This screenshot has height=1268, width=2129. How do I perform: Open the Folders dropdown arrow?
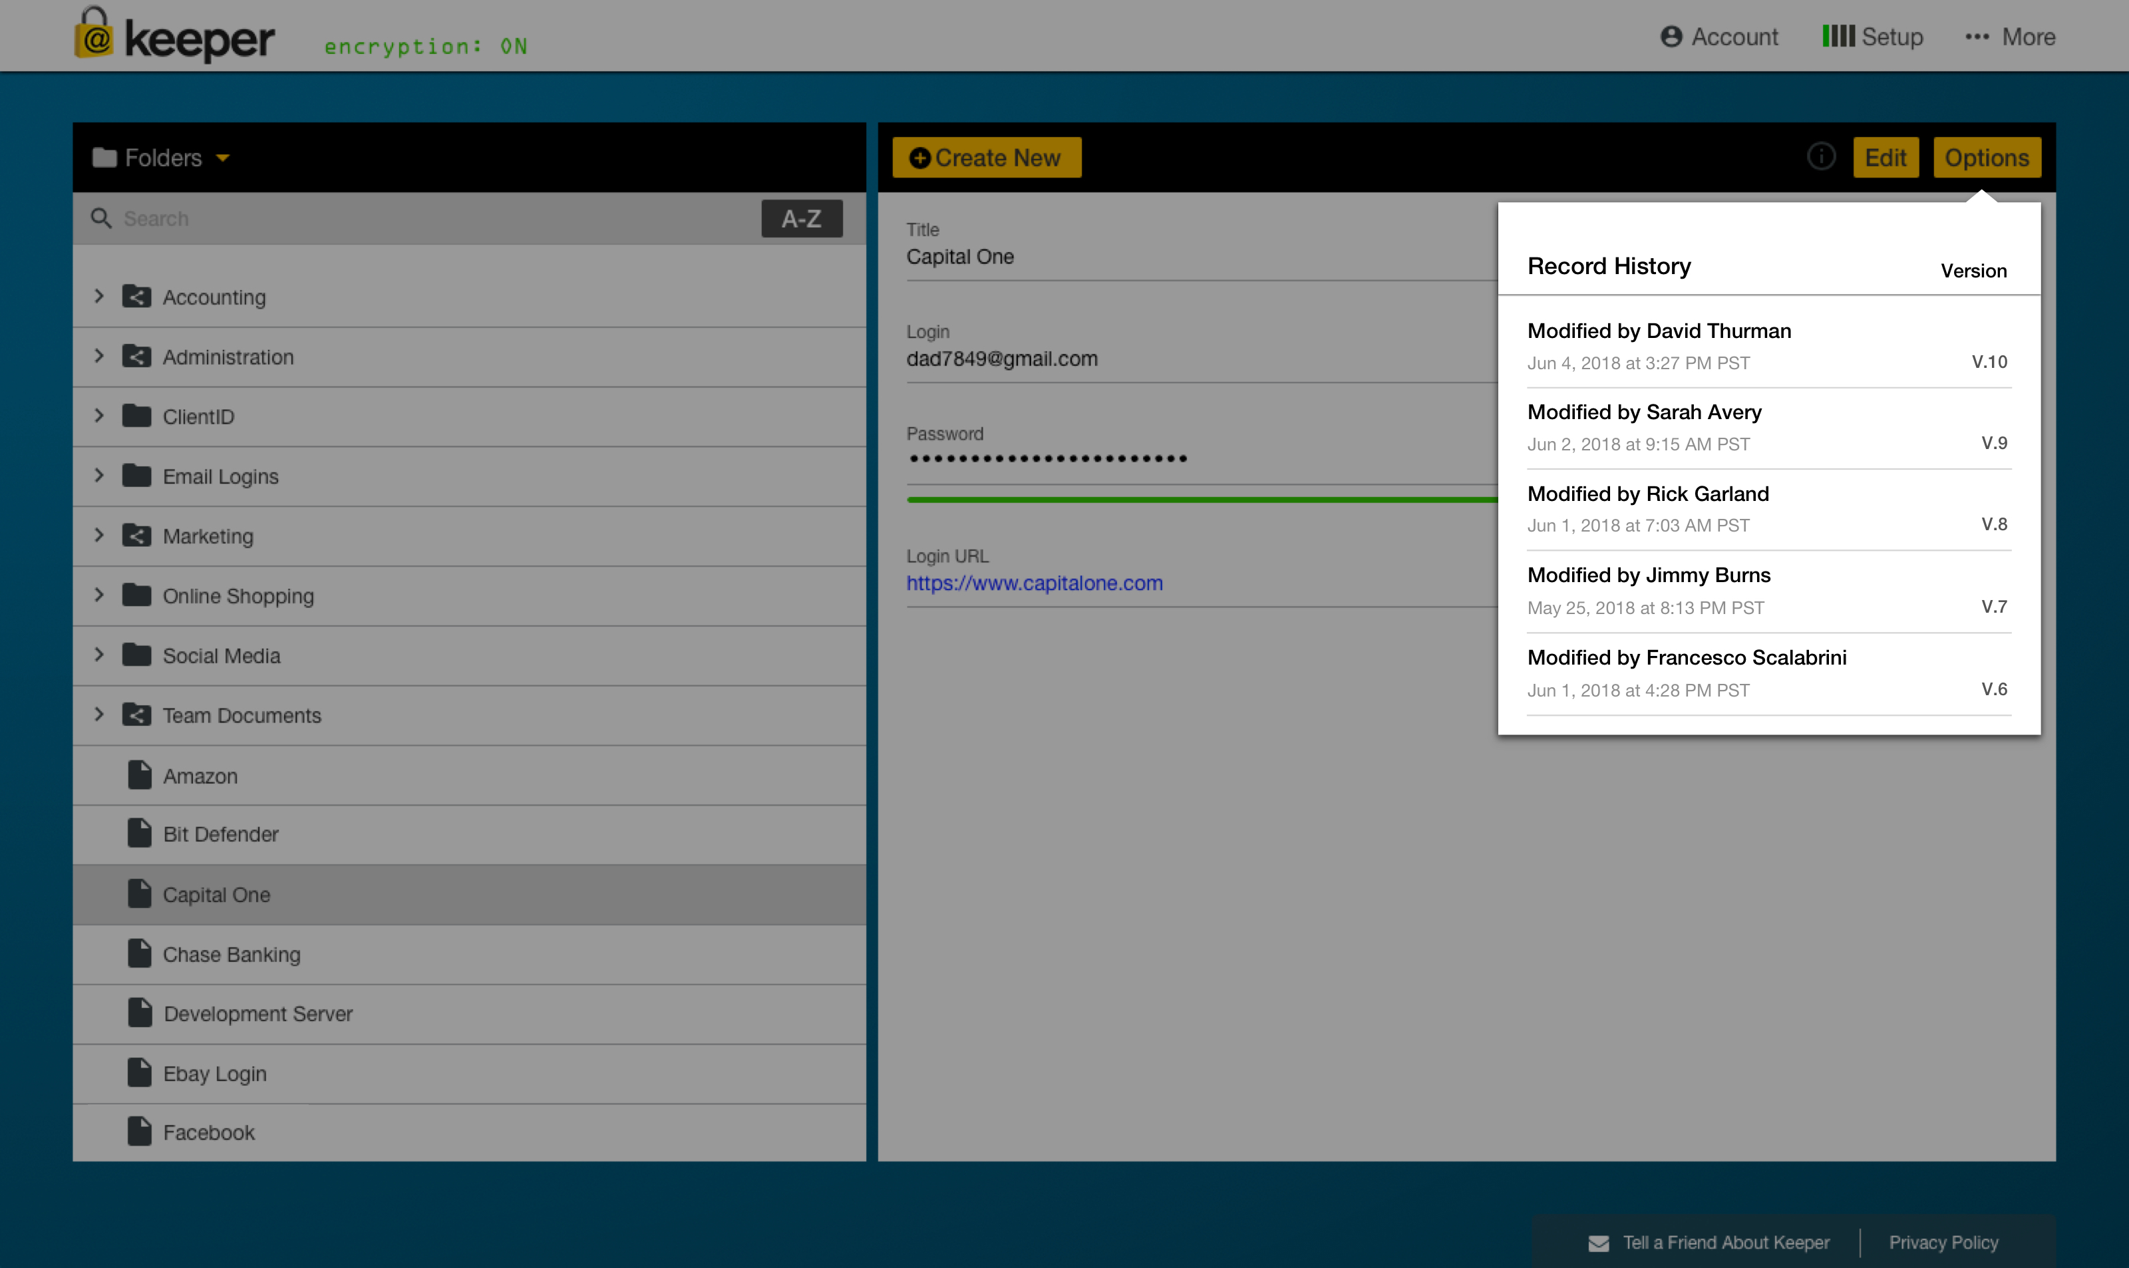tap(223, 158)
